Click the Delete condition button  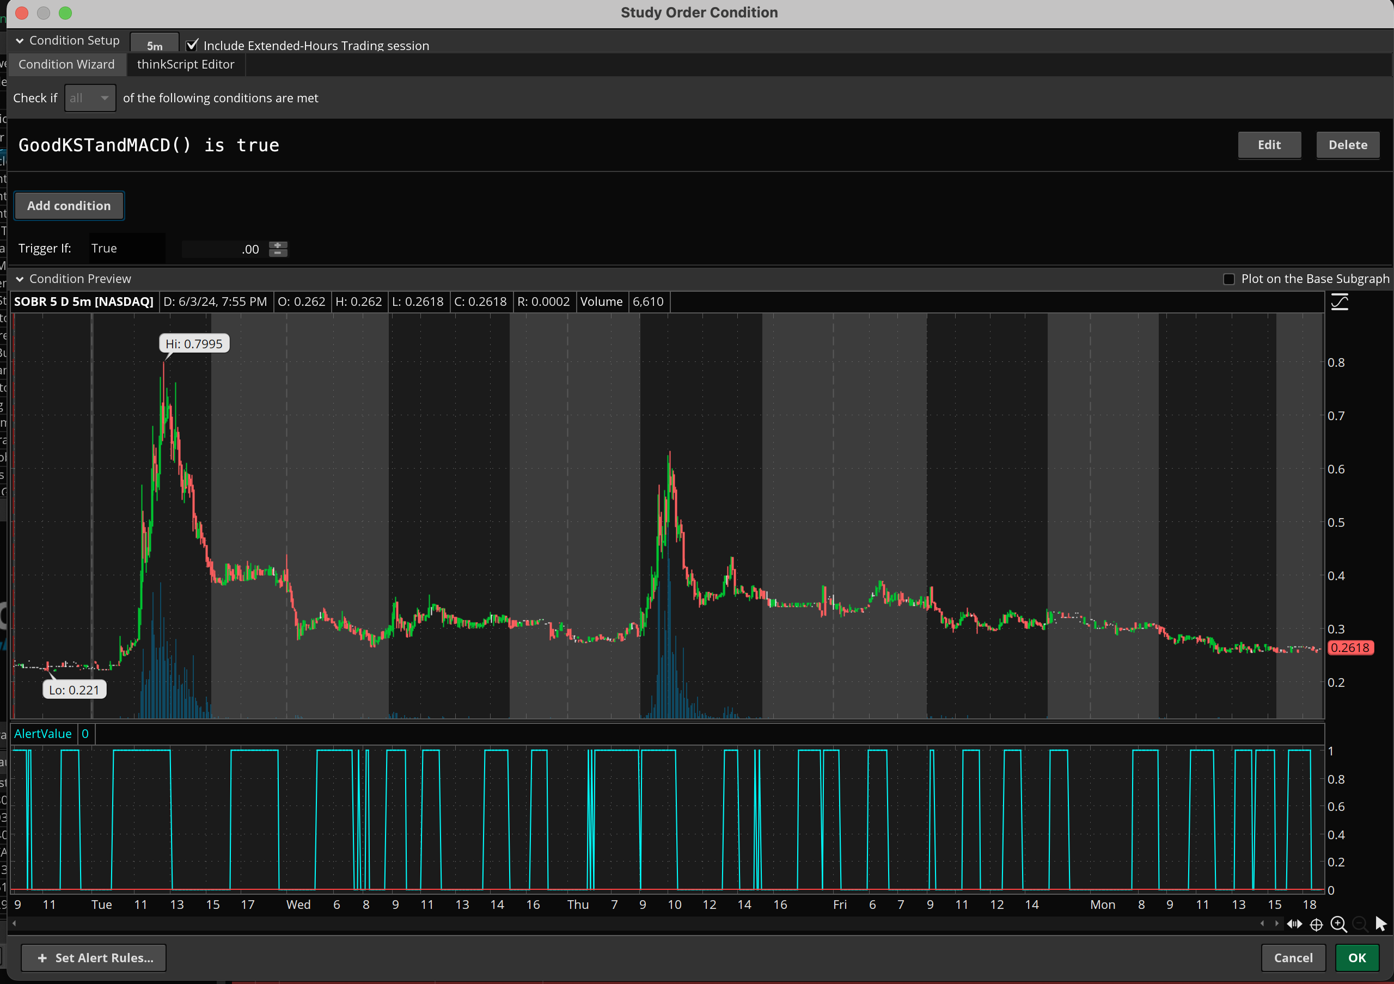click(x=1348, y=145)
